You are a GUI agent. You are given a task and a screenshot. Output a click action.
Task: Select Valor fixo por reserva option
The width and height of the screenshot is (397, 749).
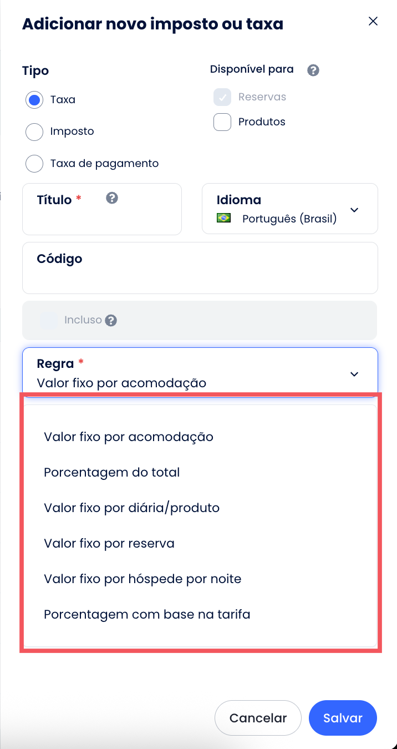pos(109,543)
